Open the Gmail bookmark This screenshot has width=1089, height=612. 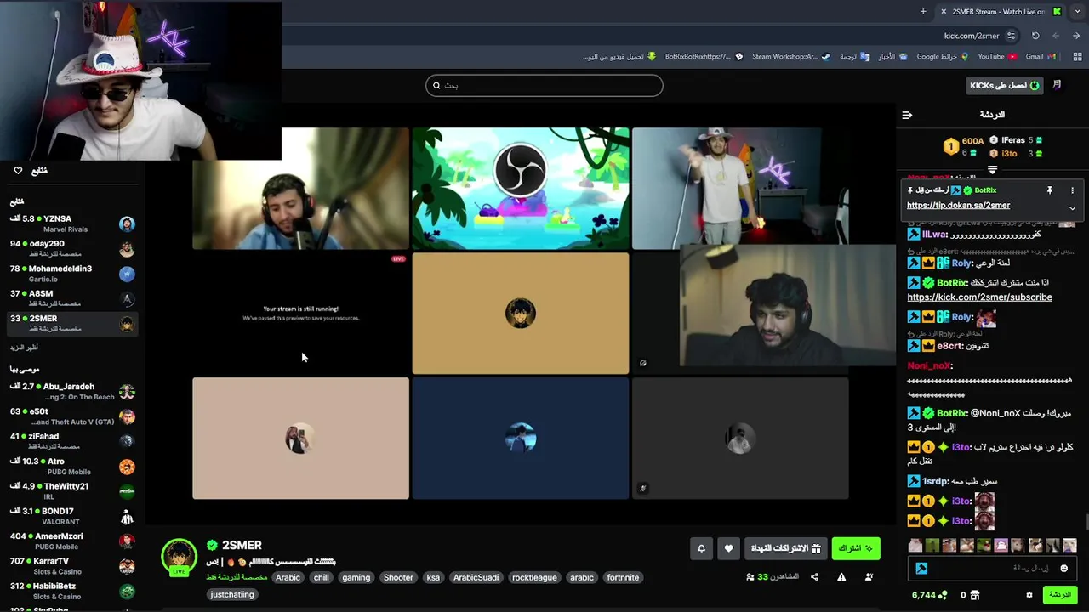pyautogui.click(x=1040, y=57)
